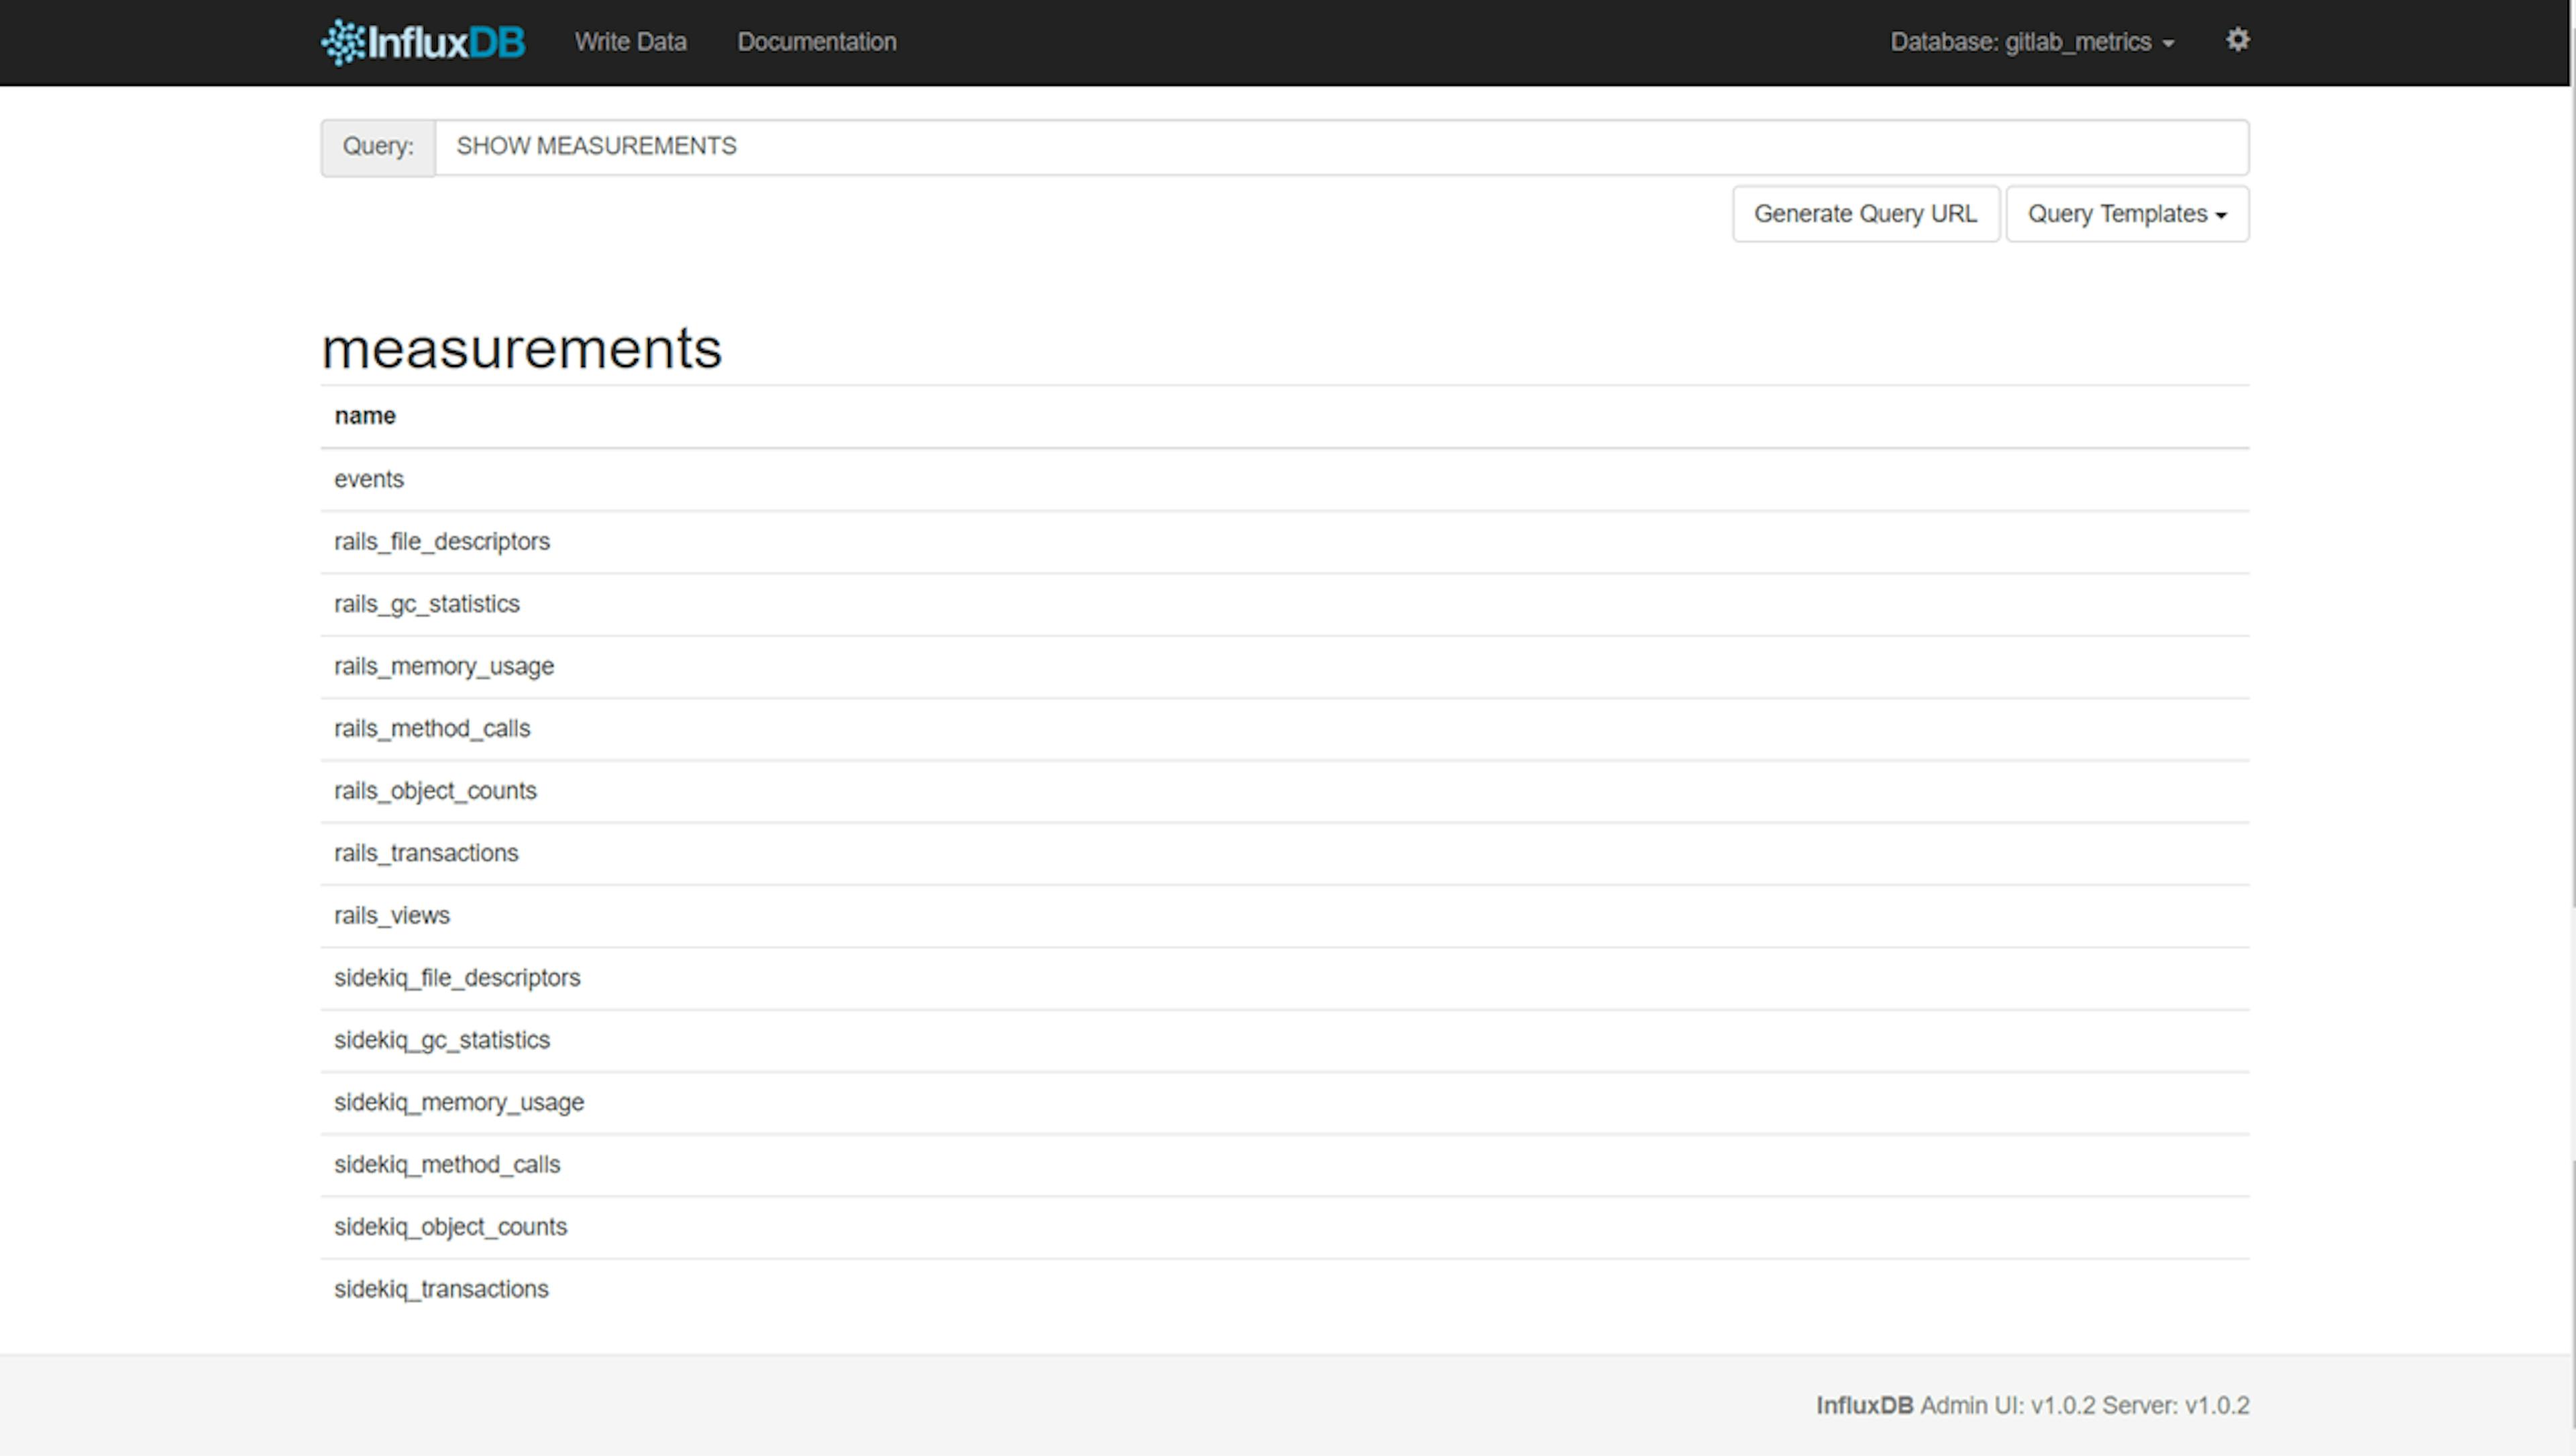Select the 'rails_file_descriptors' row
Viewport: 2576px width, 1456px height.
[1285, 542]
